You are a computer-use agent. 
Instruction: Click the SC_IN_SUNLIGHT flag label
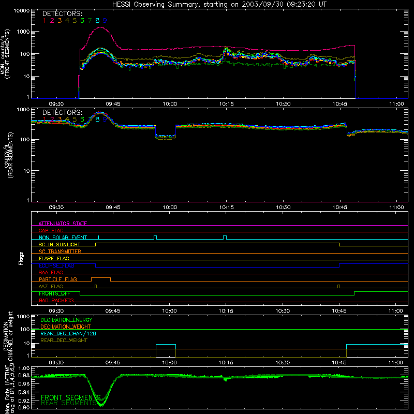[x=60, y=244]
